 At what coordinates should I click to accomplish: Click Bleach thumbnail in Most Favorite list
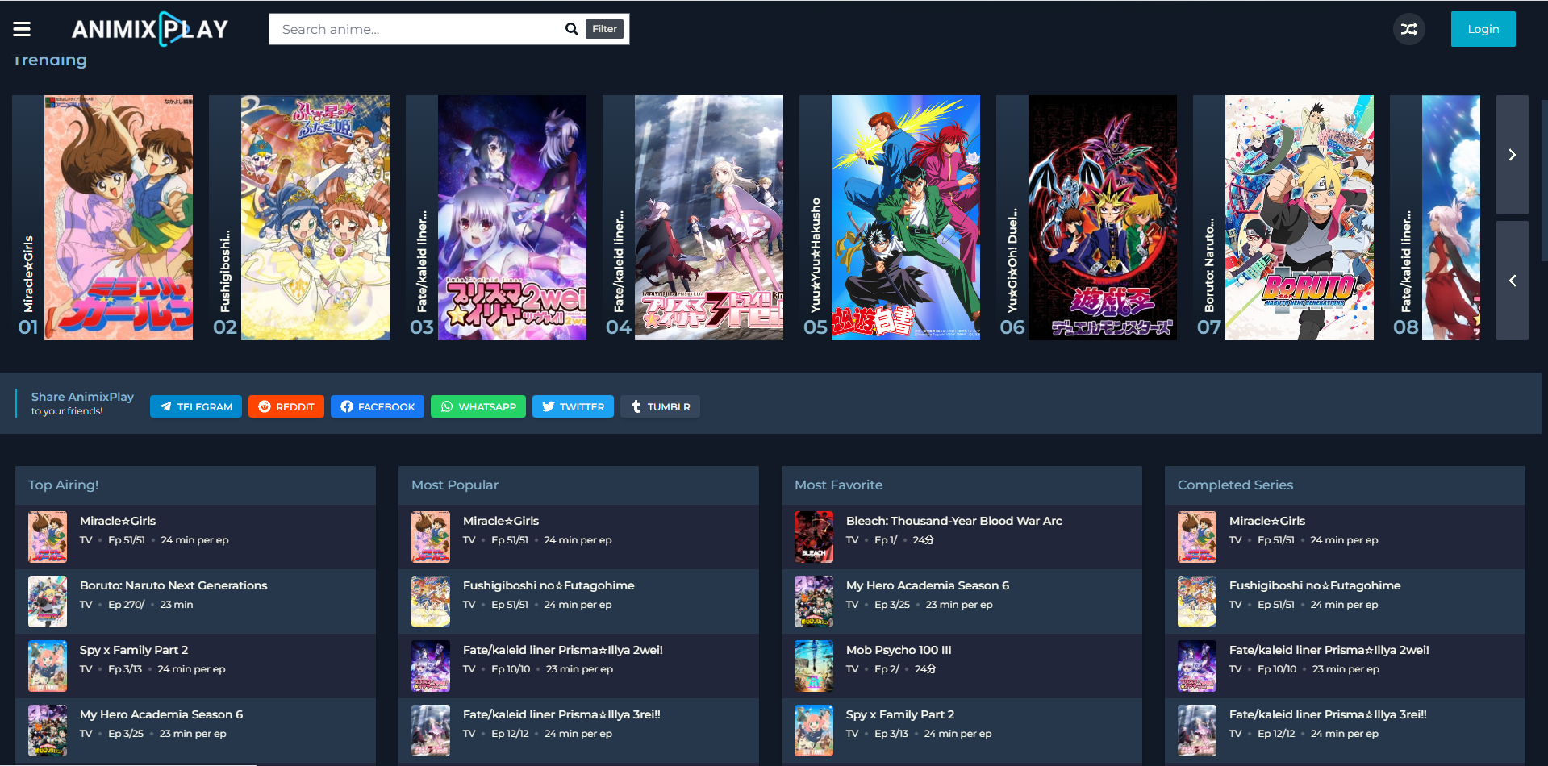[814, 537]
